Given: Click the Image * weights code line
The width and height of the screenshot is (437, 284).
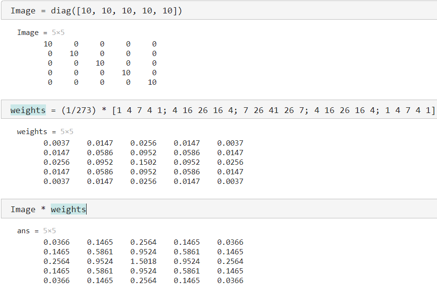Looking at the screenshot, I should (48, 209).
